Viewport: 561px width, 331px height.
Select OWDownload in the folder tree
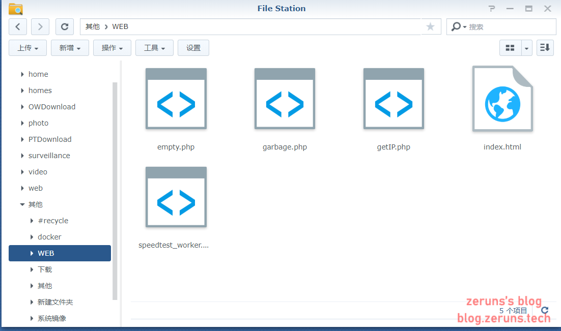click(52, 107)
